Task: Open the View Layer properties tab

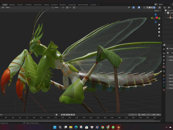Action: click(164, 60)
